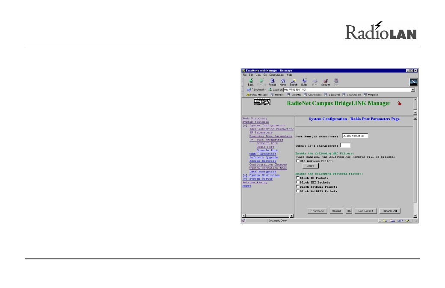
Task: Click the Guide toolbar icon
Action: [x=304, y=82]
